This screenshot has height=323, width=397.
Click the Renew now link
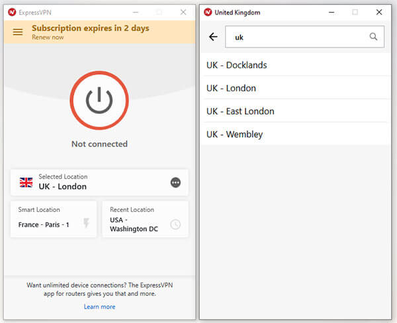48,37
